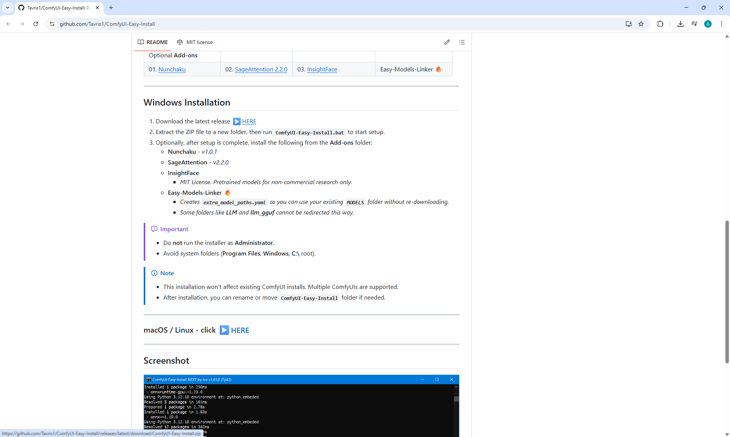
Task: Open the media control icon in toolbar
Action: click(x=694, y=24)
